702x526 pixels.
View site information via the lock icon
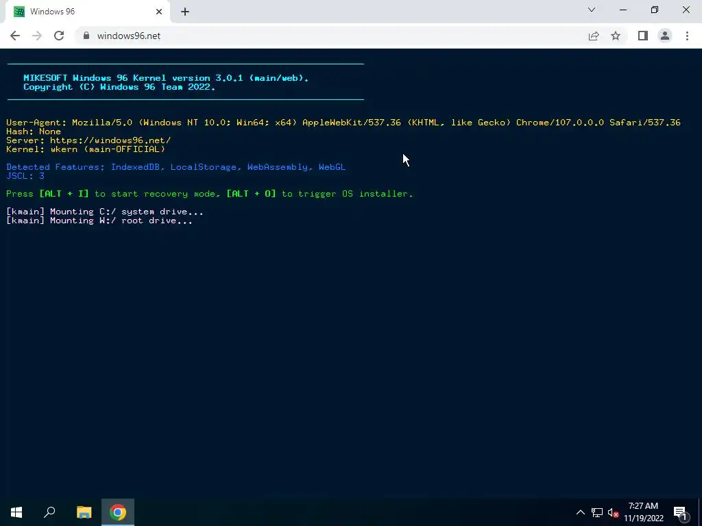point(86,36)
